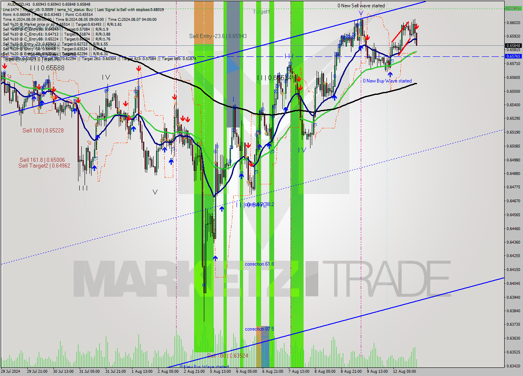Select the 'Target1' label
The image size is (523, 376).
(261, 12)
